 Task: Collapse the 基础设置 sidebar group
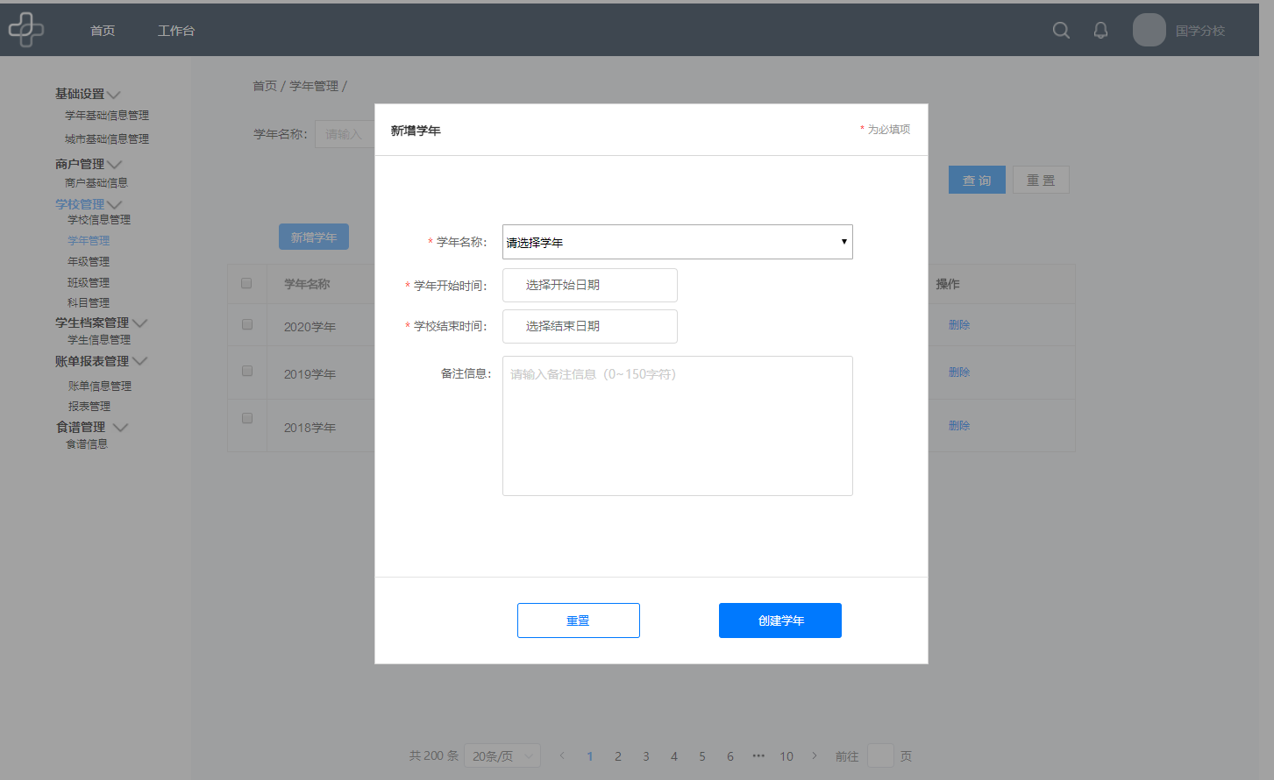(114, 94)
